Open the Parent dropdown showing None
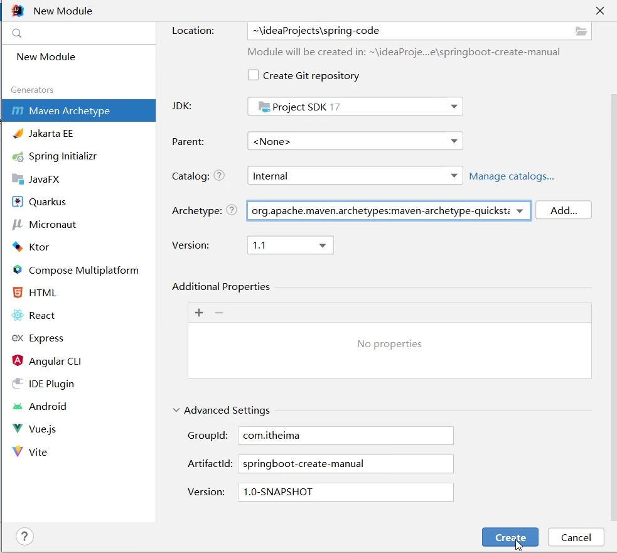The width and height of the screenshot is (617, 553). pyautogui.click(x=355, y=141)
